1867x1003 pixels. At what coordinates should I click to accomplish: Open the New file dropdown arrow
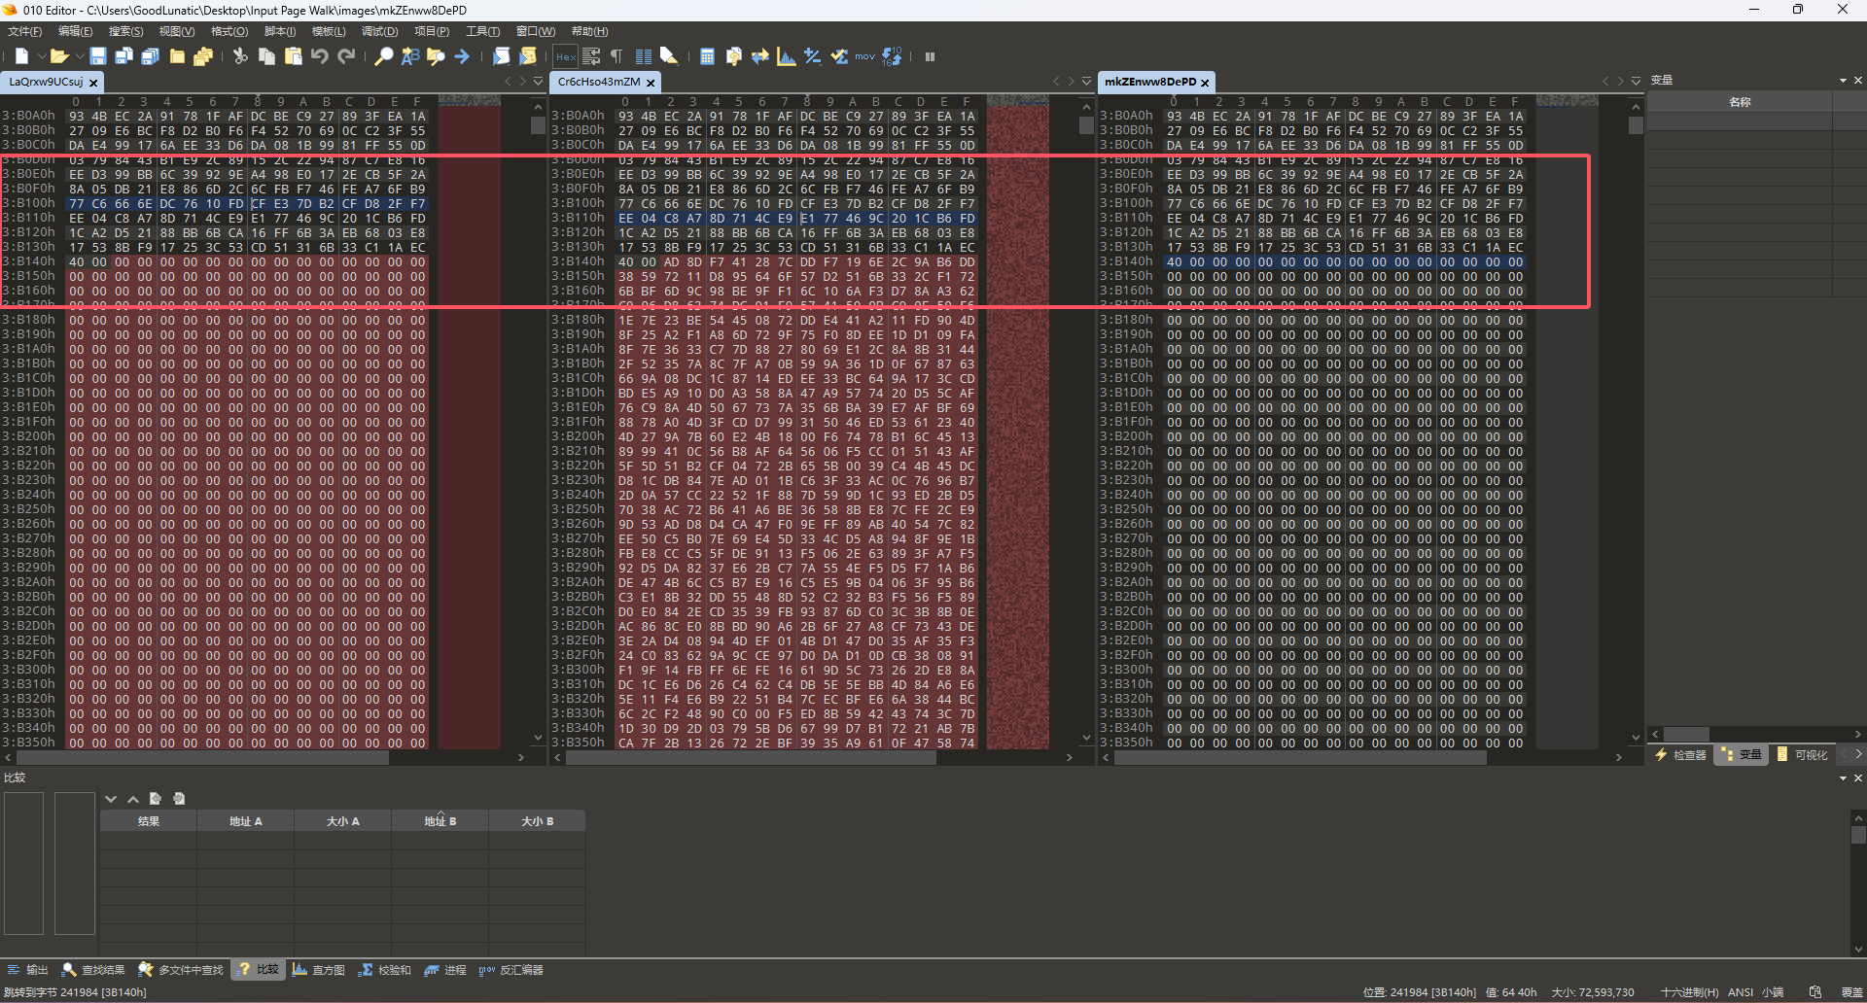coord(40,56)
